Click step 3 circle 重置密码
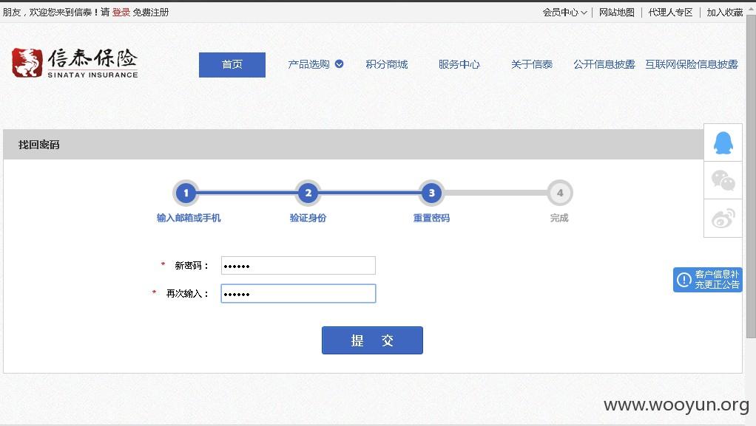This screenshot has width=756, height=426. 431,193
